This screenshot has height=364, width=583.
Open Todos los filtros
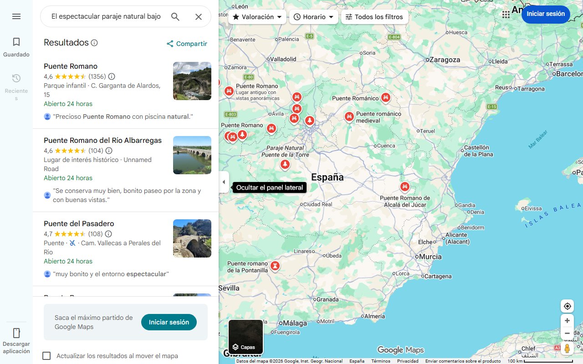point(375,16)
